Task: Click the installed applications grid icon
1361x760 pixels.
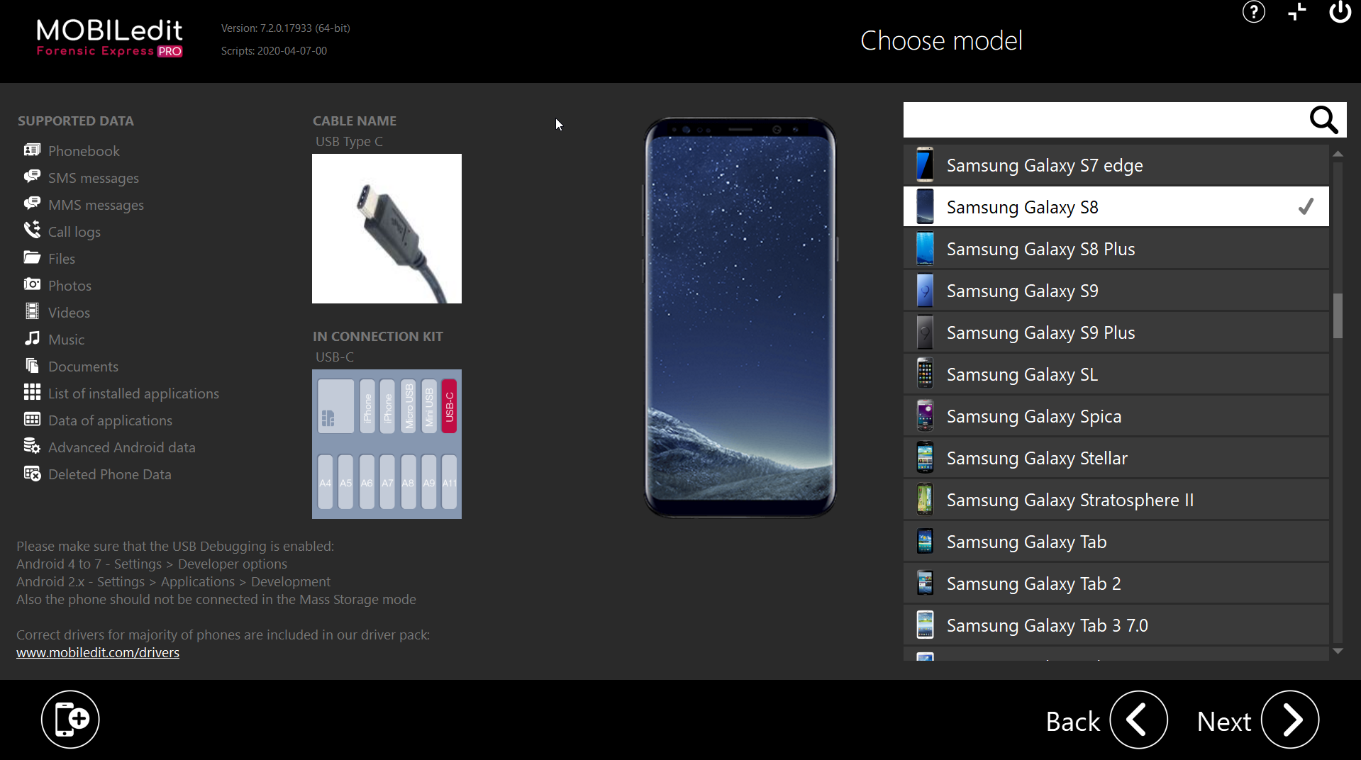Action: coord(32,392)
